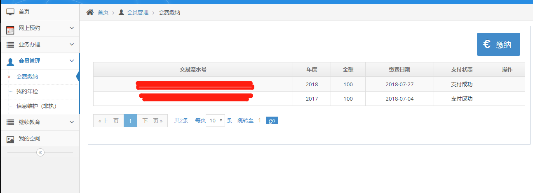Viewport: 533px width, 193px height.
Task: Open 业务办理 sidebar menu
Action: [x=40, y=45]
